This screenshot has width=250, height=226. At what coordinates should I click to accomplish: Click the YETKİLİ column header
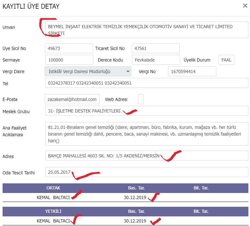[x=53, y=211]
